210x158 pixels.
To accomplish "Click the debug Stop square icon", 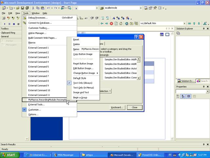I will [14, 24].
